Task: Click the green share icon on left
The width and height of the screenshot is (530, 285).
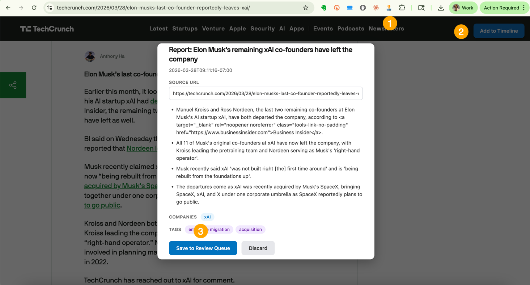Action: tap(13, 85)
